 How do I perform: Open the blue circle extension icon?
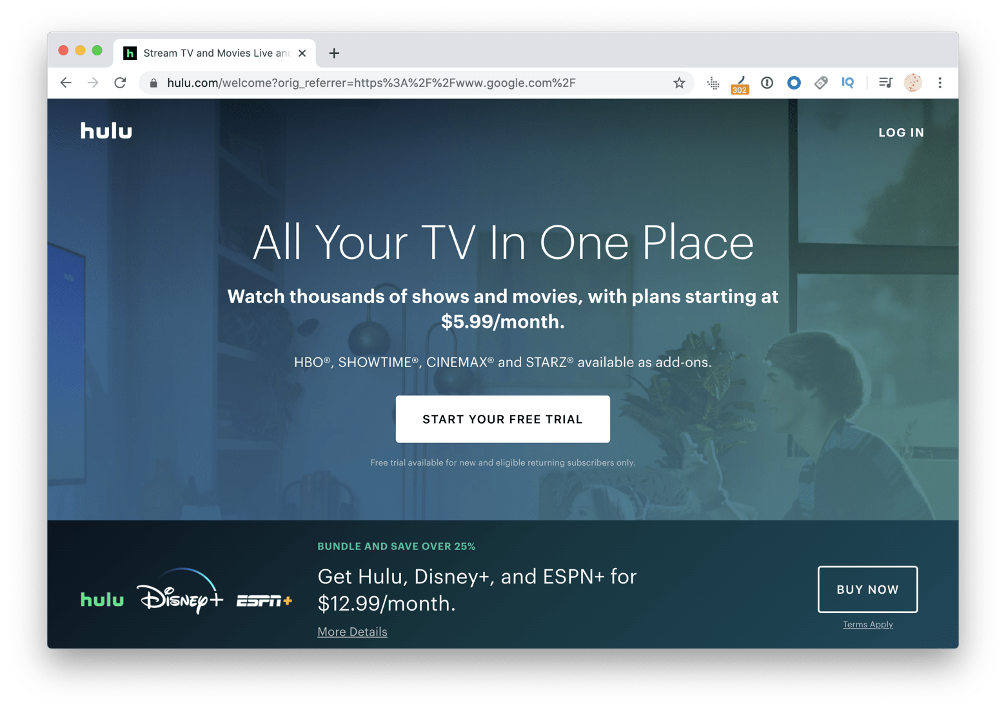pos(794,82)
